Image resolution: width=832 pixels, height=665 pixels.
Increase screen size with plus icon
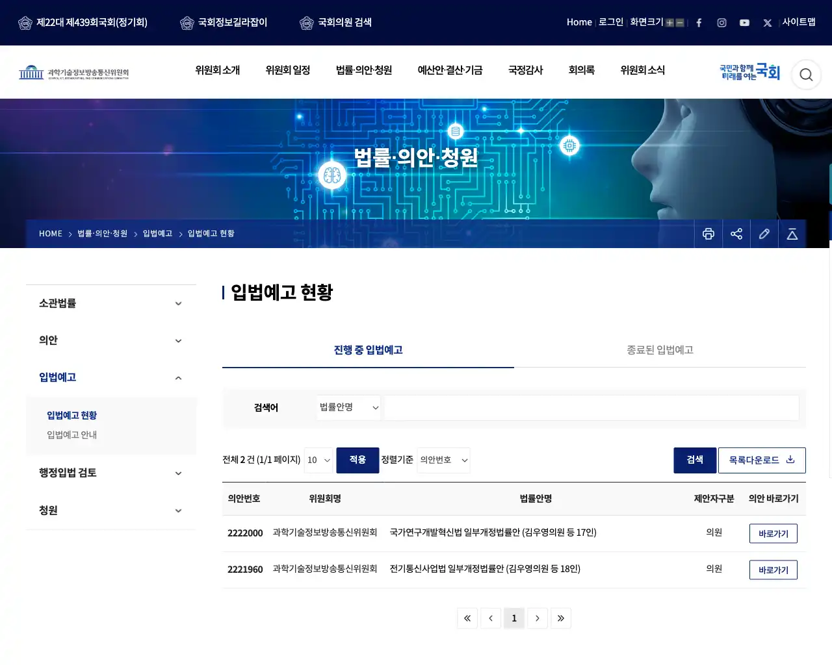pos(669,23)
